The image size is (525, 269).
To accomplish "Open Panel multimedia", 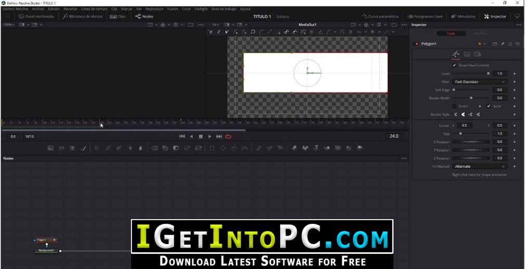I will click(36, 17).
